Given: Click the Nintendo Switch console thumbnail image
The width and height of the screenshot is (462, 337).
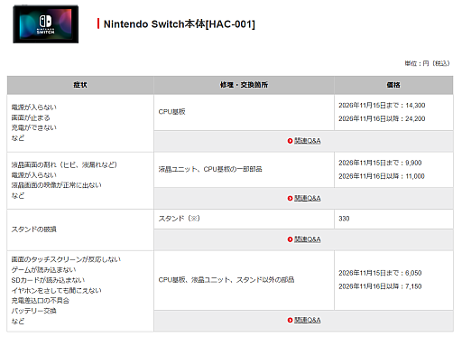Looking at the screenshot, I should [x=46, y=24].
